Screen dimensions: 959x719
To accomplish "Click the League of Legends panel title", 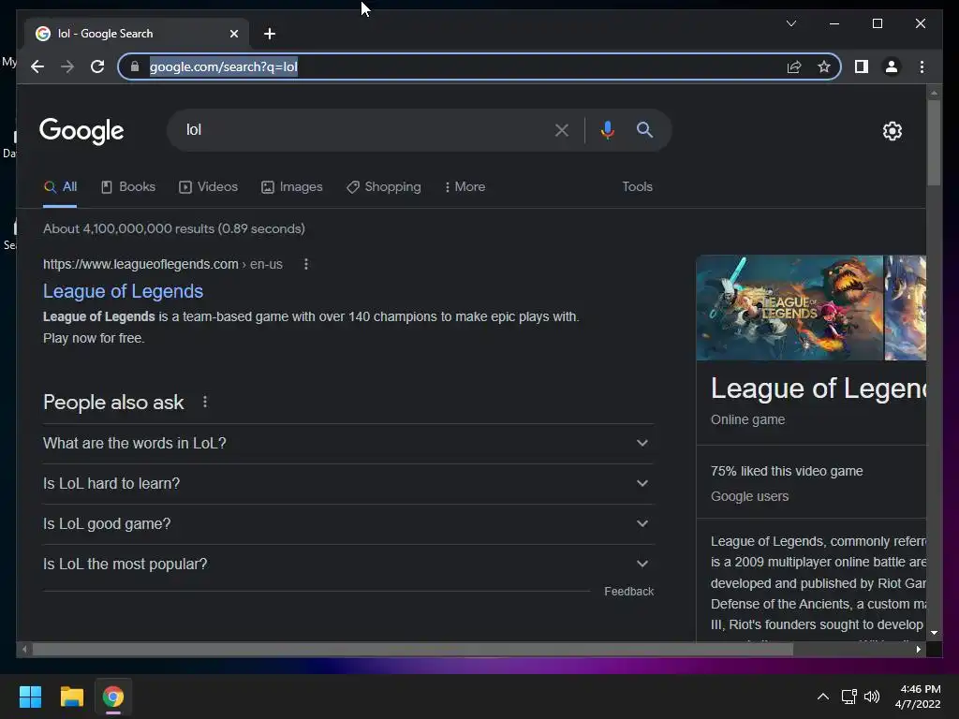I will 819,389.
